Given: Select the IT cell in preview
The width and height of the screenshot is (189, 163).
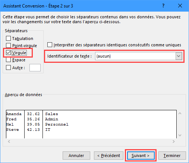Looking at the screenshot, I should coord(48,130).
